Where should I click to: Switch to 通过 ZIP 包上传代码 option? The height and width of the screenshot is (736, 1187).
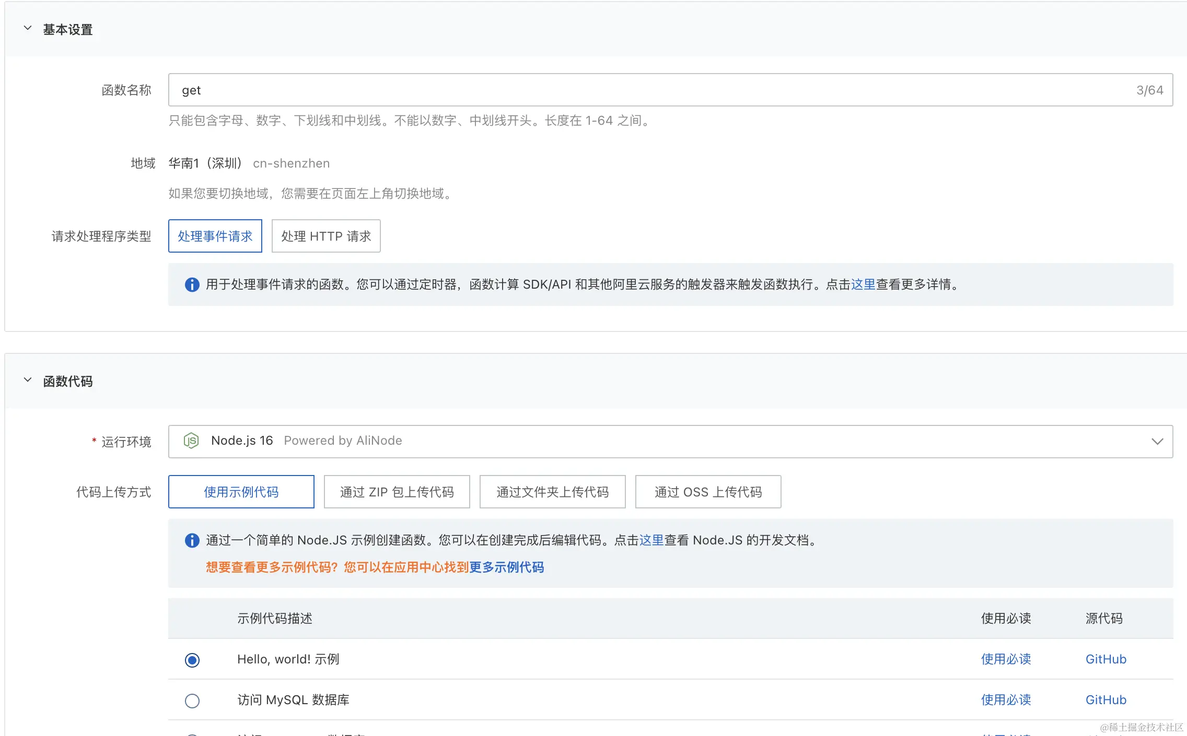[x=397, y=492]
